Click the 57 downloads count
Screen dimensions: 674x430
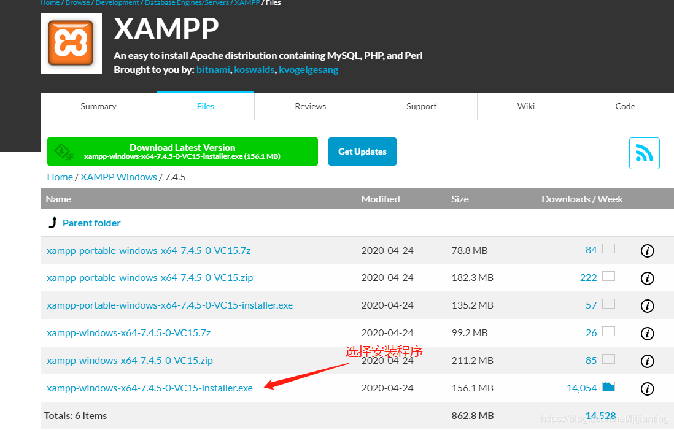591,305
